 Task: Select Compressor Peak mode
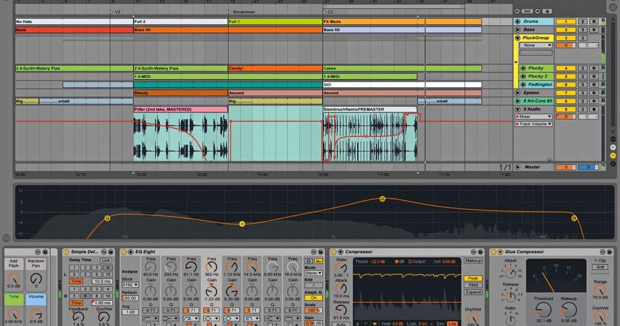coord(473,278)
